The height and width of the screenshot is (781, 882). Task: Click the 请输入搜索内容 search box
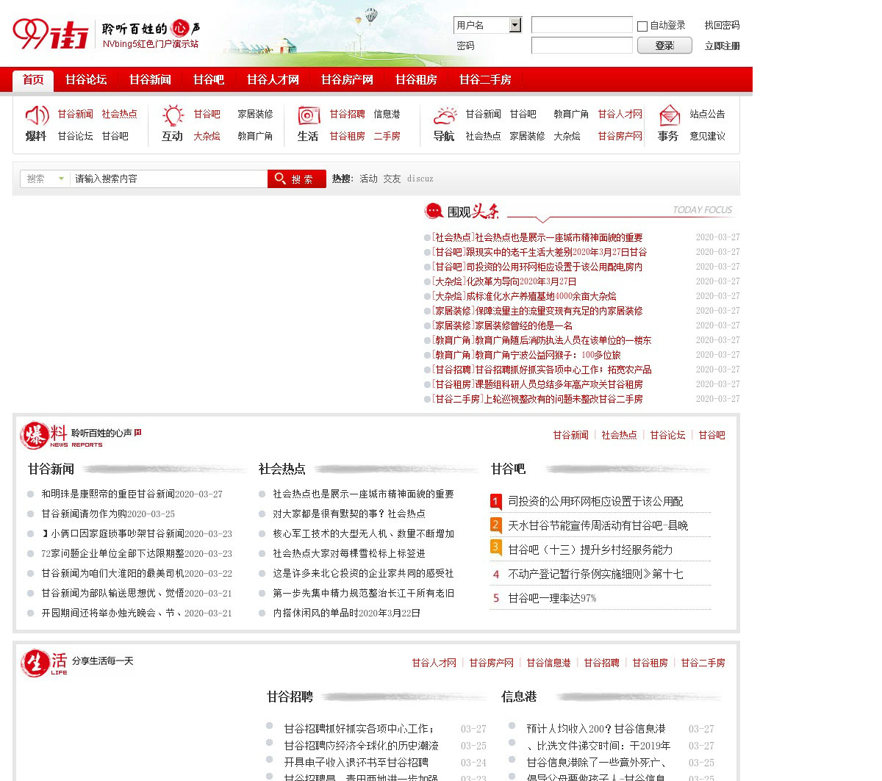pos(169,179)
